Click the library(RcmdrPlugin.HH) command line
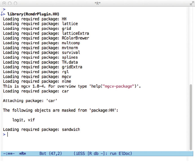This screenshot has width=195, height=164. pyautogui.click(x=33, y=14)
